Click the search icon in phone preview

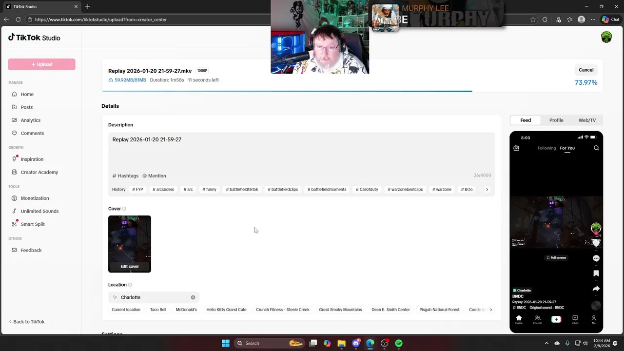(596, 148)
